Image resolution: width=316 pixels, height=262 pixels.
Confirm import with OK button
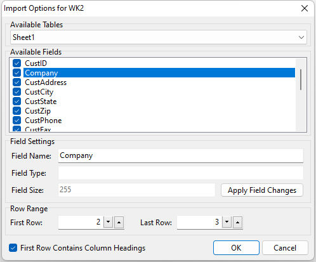tap(236, 247)
